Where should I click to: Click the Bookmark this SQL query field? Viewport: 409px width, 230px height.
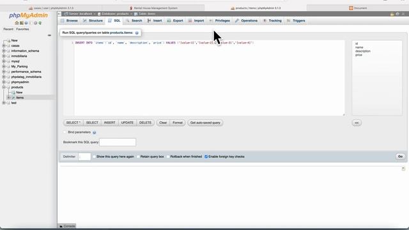(118, 142)
